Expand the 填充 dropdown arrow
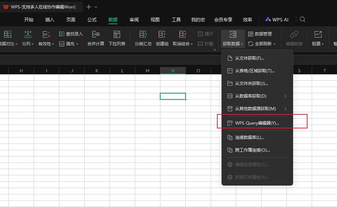This screenshot has height=207, width=337. pyautogui.click(x=77, y=44)
